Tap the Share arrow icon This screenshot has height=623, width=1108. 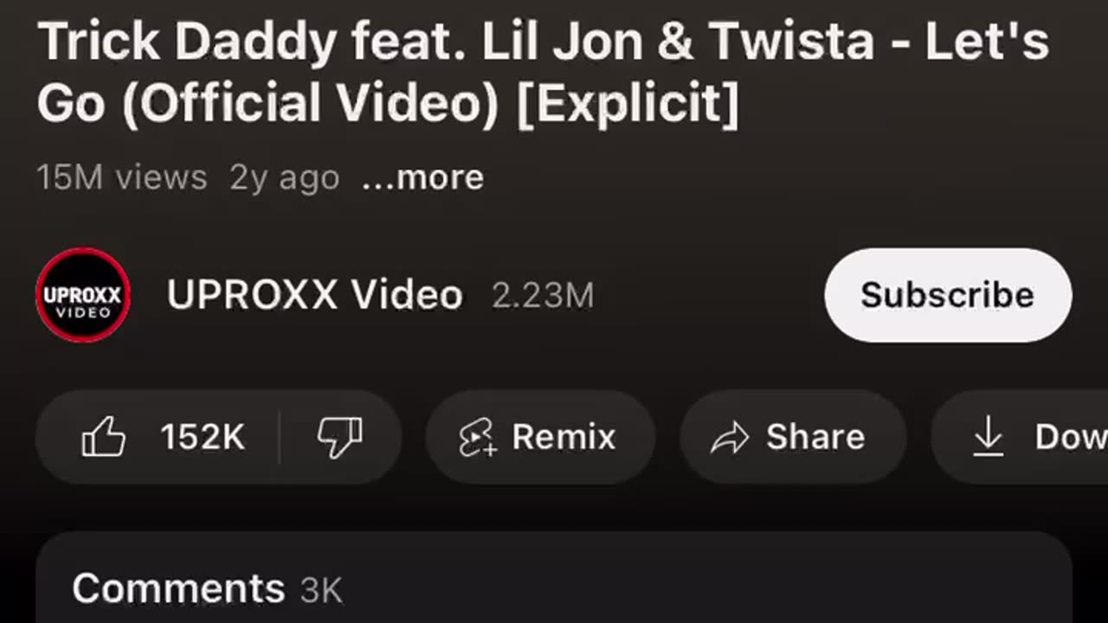point(729,438)
